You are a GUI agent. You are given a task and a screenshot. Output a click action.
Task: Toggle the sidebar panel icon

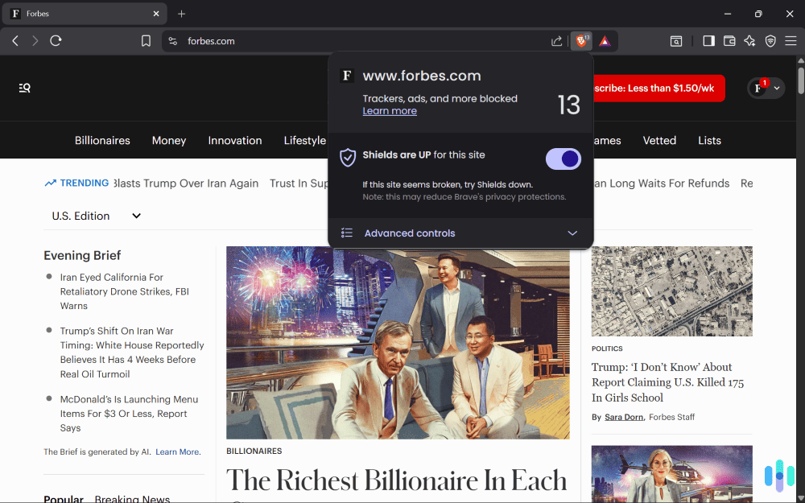tap(708, 40)
